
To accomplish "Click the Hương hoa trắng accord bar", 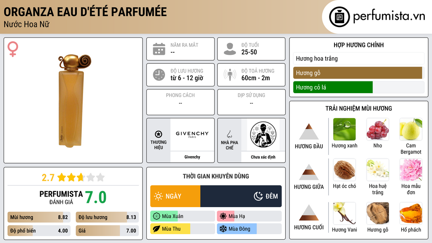I will (359, 58).
